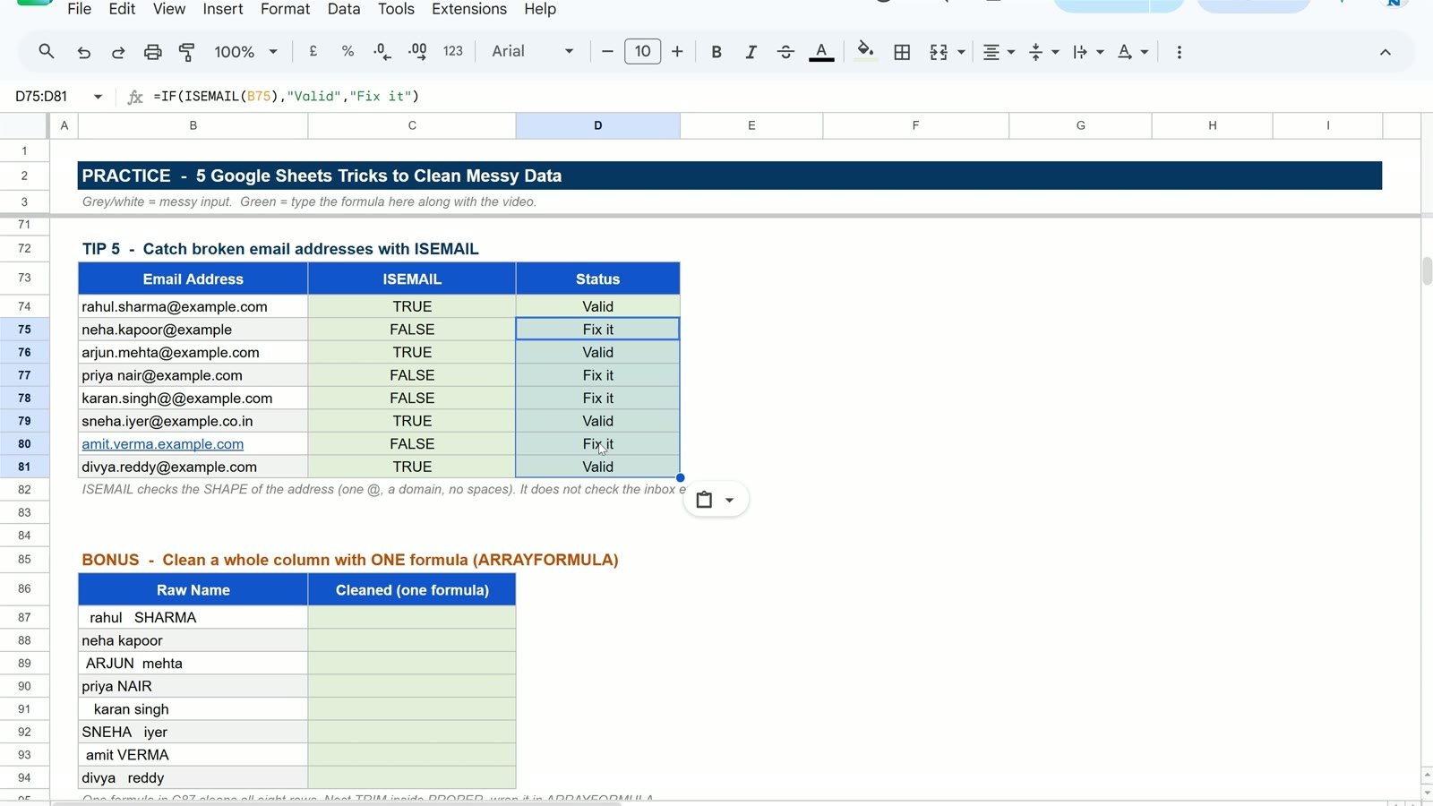Select column B header
The height and width of the screenshot is (806, 1433).
pos(193,125)
